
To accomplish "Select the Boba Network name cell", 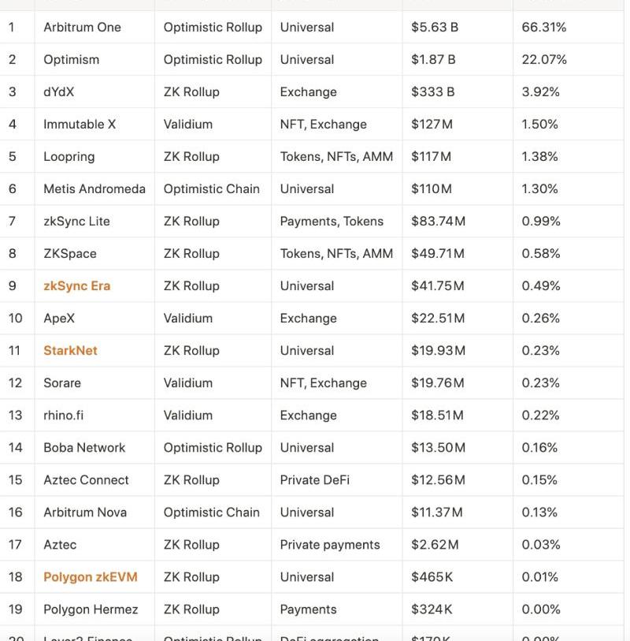I will (84, 447).
